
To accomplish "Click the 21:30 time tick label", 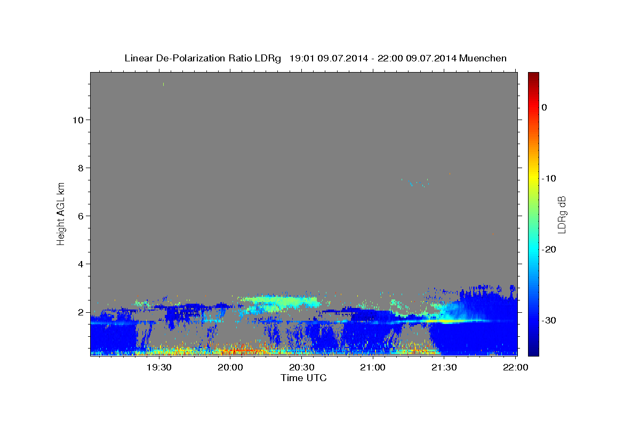I will [444, 367].
